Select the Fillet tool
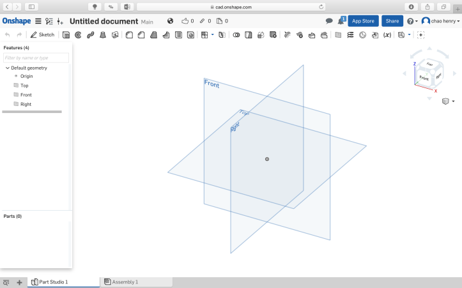 click(130, 34)
